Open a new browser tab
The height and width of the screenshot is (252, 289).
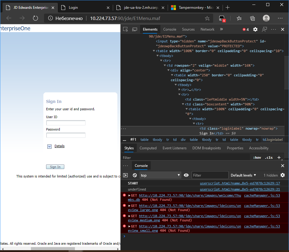pos(228,7)
